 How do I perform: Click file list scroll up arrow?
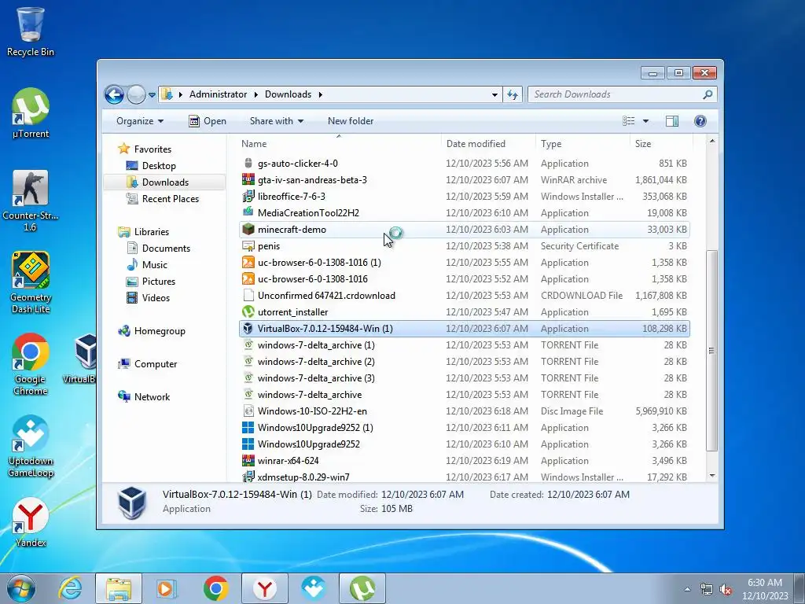pos(712,141)
